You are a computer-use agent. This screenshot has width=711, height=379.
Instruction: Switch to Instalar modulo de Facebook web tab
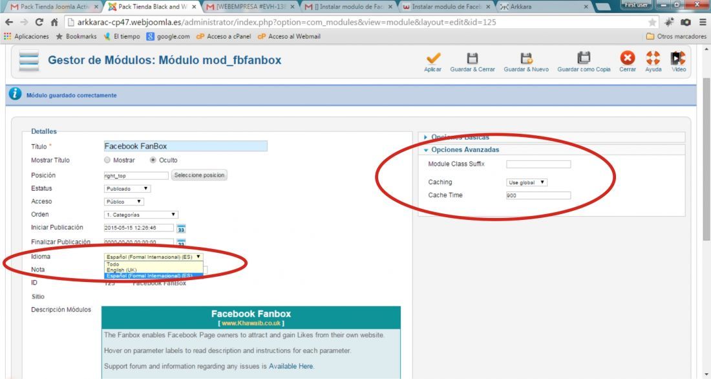(x=446, y=6)
